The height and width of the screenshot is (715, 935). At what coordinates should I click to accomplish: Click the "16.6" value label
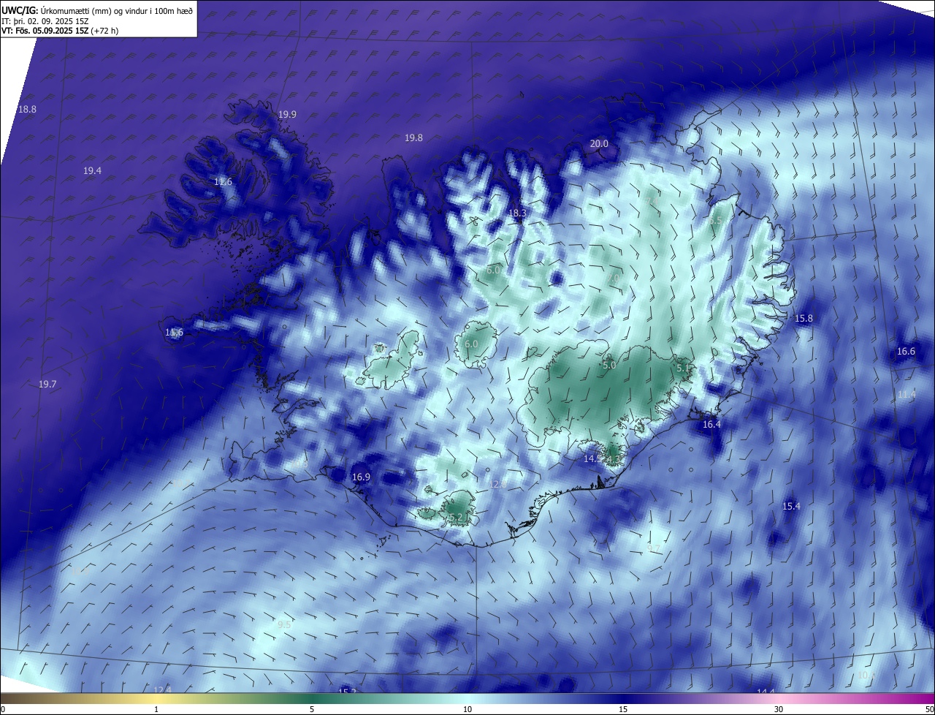pos(906,351)
